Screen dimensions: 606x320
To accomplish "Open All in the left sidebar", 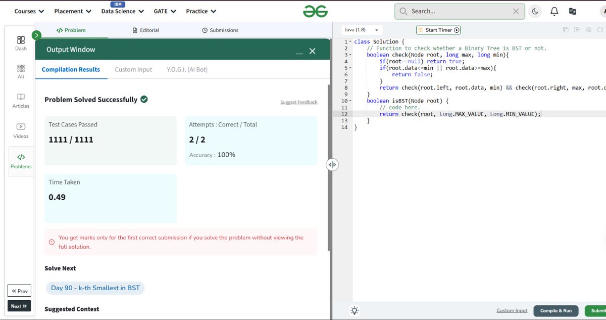I will pyautogui.click(x=21, y=71).
